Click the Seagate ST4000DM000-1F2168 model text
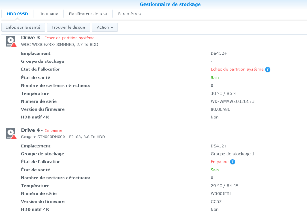Image resolution: width=307 pixels, height=214 pixels. point(63,137)
